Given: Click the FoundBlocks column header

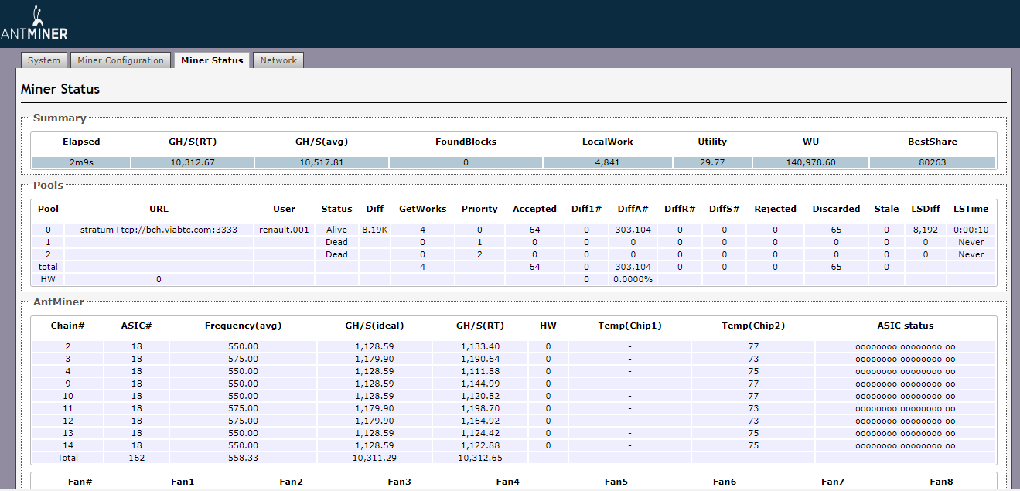Looking at the screenshot, I should click(x=466, y=142).
